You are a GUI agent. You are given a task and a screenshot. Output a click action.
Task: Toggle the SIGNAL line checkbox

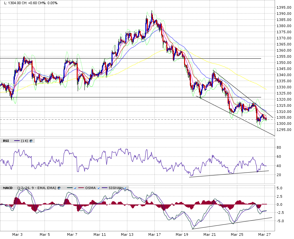[x=125, y=188]
